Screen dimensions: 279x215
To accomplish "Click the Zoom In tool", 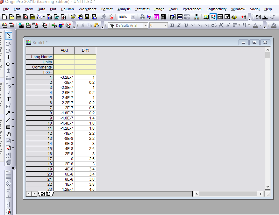I will (x=9, y=43).
